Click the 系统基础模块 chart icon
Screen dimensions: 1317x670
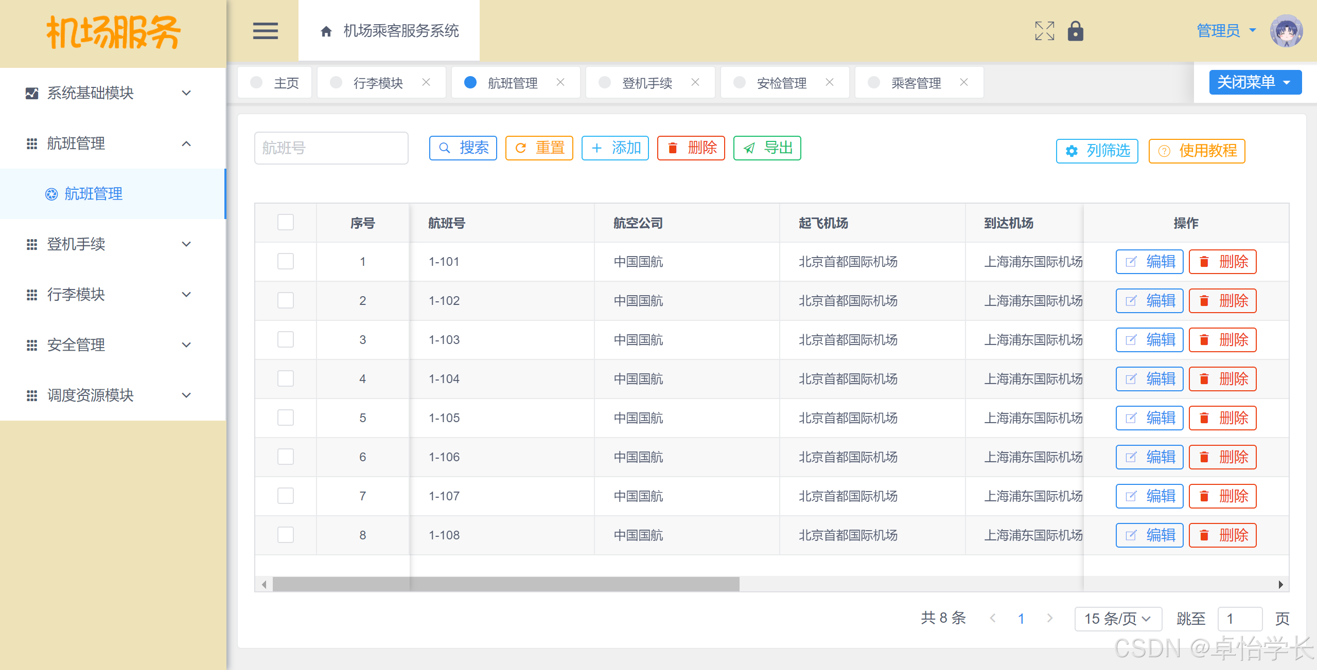32,93
